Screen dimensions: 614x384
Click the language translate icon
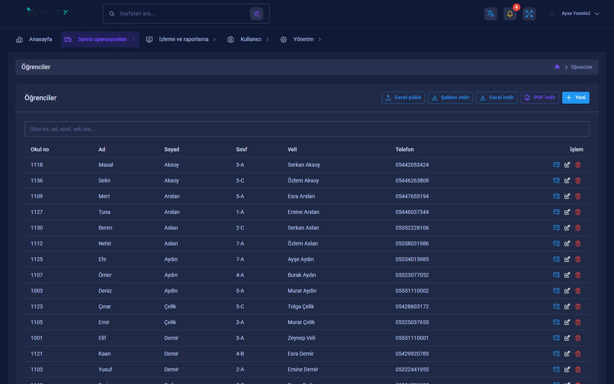click(490, 14)
